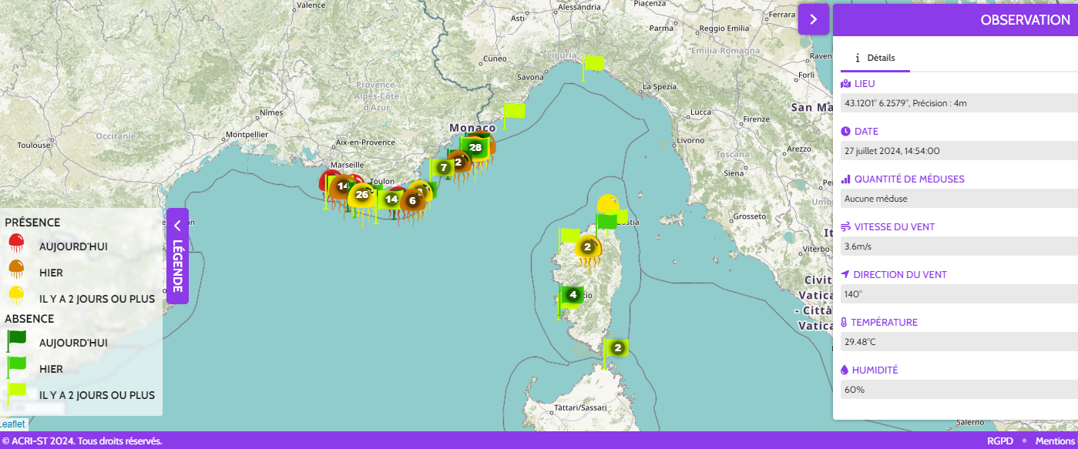Click the HUMIDITÉ droplet icon
The height and width of the screenshot is (449, 1078).
pyautogui.click(x=845, y=370)
